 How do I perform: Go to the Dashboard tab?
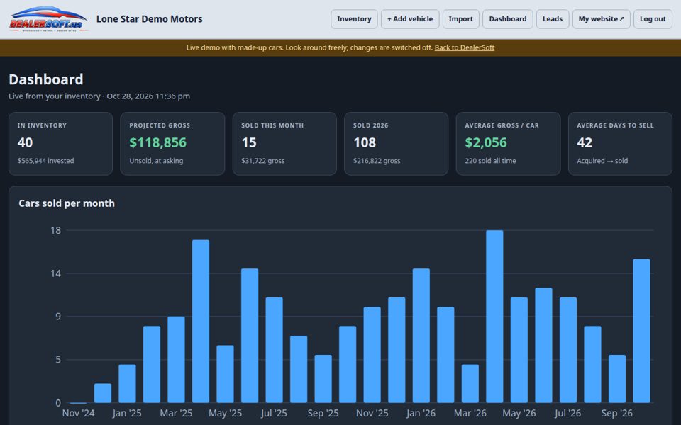point(508,19)
